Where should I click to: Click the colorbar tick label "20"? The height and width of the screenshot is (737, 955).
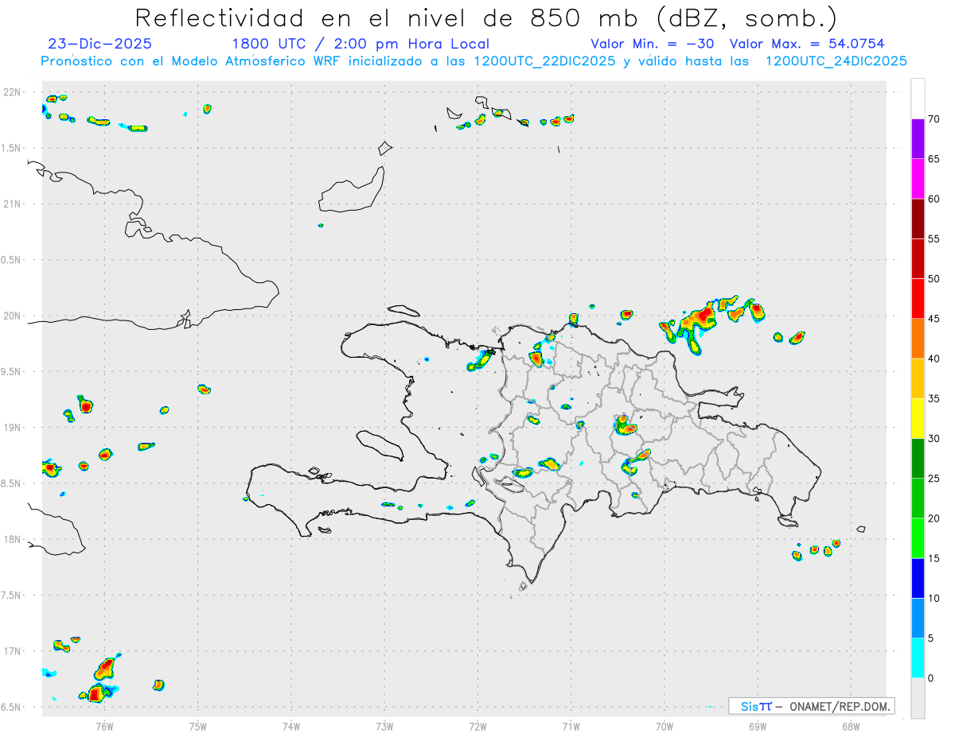point(934,518)
